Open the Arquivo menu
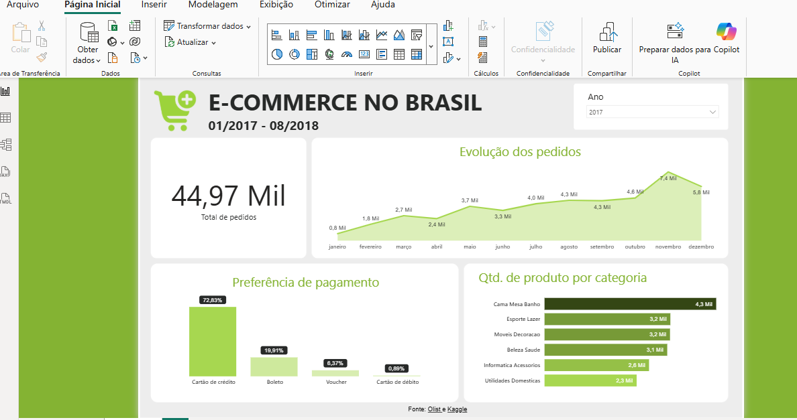Screen dimensions: 797x420 (22, 5)
